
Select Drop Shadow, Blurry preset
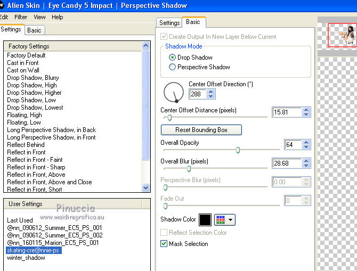click(x=33, y=78)
